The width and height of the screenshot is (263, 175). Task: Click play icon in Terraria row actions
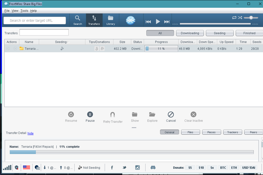pos(15,48)
